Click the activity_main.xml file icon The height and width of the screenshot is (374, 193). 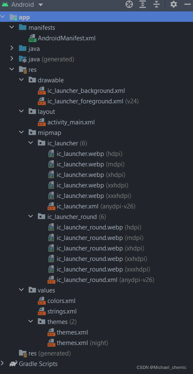tap(42, 122)
